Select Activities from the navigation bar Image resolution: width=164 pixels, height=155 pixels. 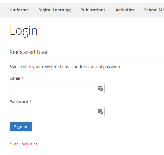pos(125,10)
